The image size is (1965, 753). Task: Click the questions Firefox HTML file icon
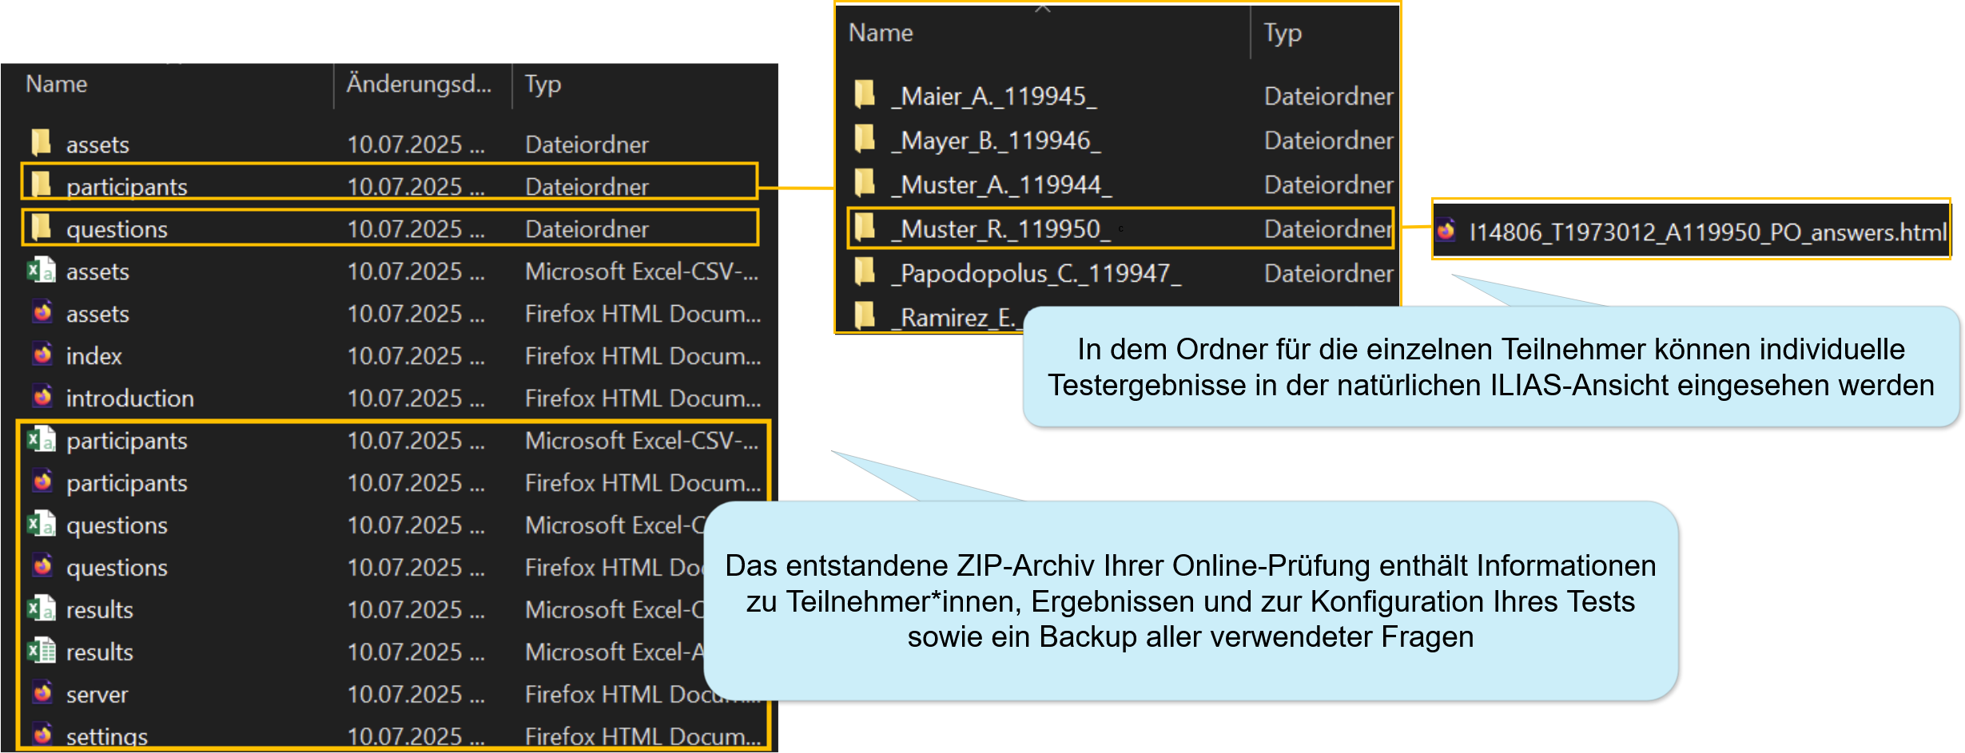pos(42,566)
